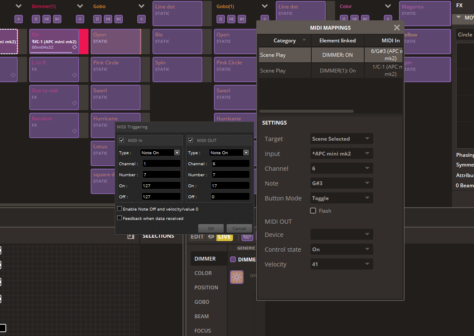The height and width of the screenshot is (336, 474).
Task: Toggle loop icon on Out to mid scene
Action: pos(75,103)
